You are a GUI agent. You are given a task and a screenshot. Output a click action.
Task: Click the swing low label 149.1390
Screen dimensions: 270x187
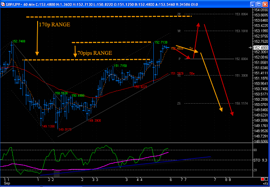[48, 127]
